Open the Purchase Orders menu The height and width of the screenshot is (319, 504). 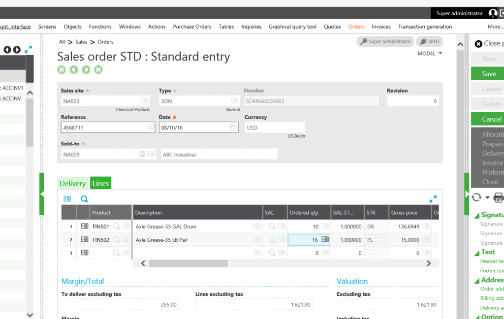192,27
